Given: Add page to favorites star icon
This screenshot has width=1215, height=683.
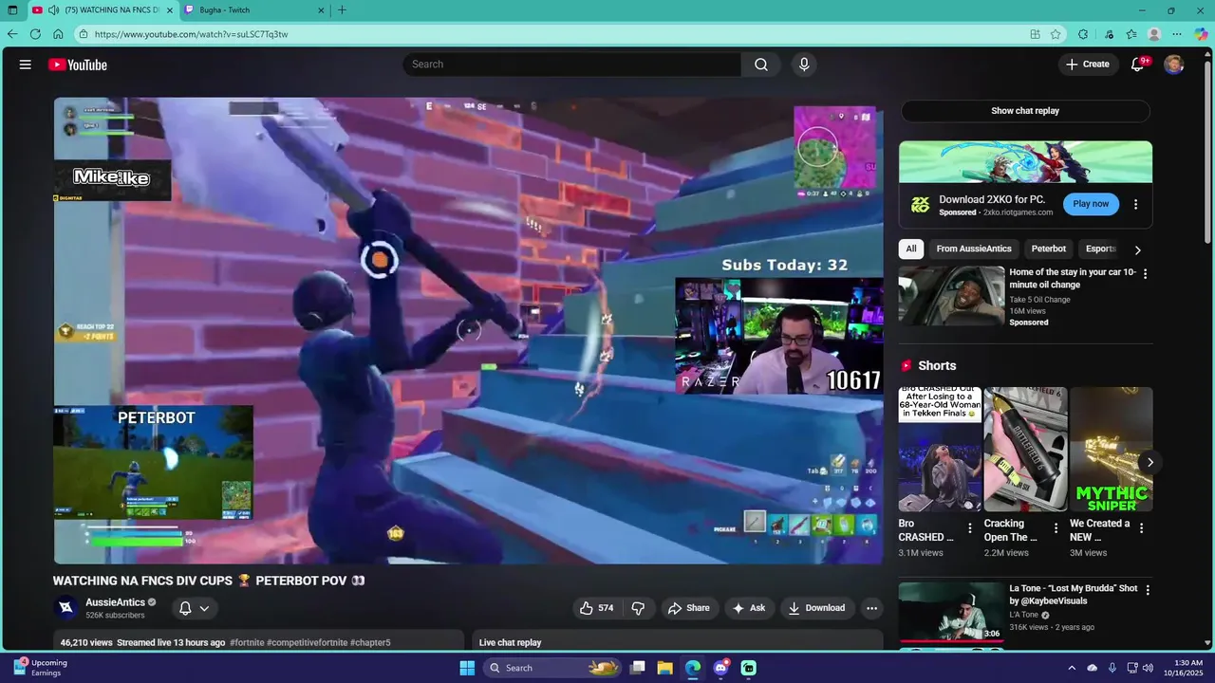Looking at the screenshot, I should 1056,34.
